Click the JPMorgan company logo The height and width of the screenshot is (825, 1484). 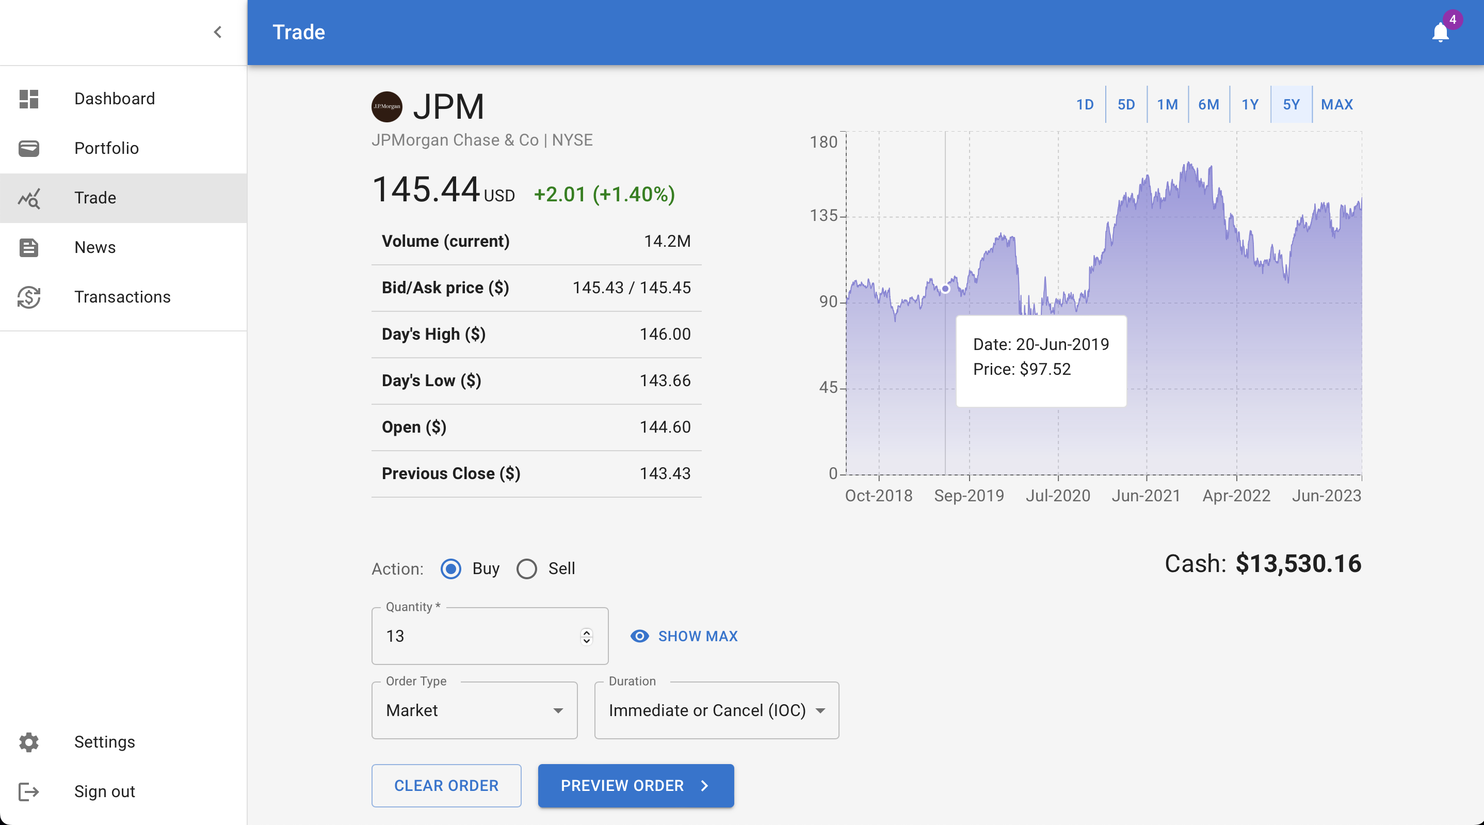386,107
